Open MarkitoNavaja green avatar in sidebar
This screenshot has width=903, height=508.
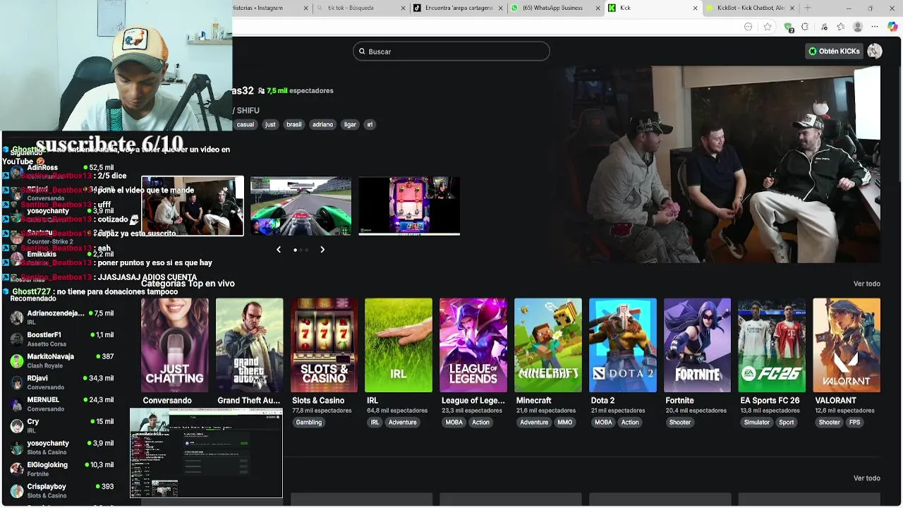click(17, 361)
